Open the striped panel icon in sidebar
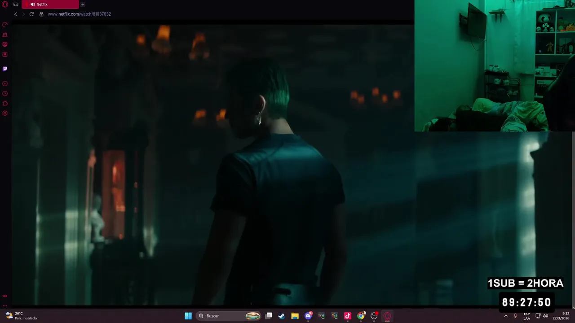 (5, 44)
